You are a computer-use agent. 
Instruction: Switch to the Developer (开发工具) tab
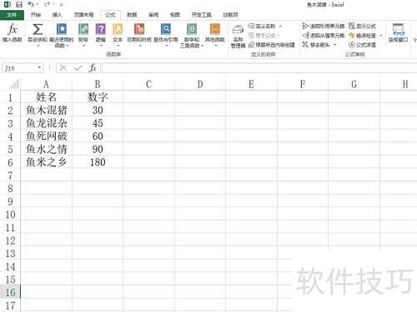pyautogui.click(x=201, y=15)
